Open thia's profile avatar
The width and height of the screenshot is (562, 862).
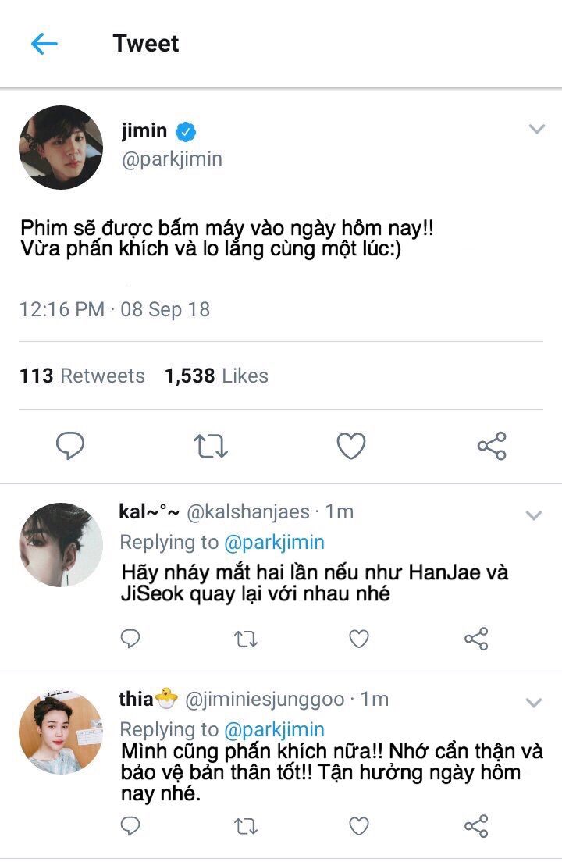coord(61,732)
